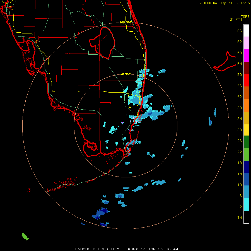The width and height of the screenshot is (251, 251).
Task: Click the legend value 34
Action: pyautogui.click(x=240, y=119)
